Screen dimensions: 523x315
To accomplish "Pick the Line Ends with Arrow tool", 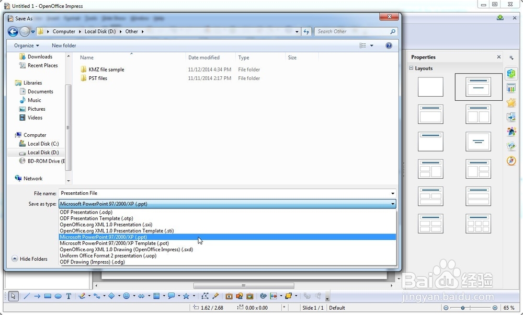I will click(x=37, y=296).
